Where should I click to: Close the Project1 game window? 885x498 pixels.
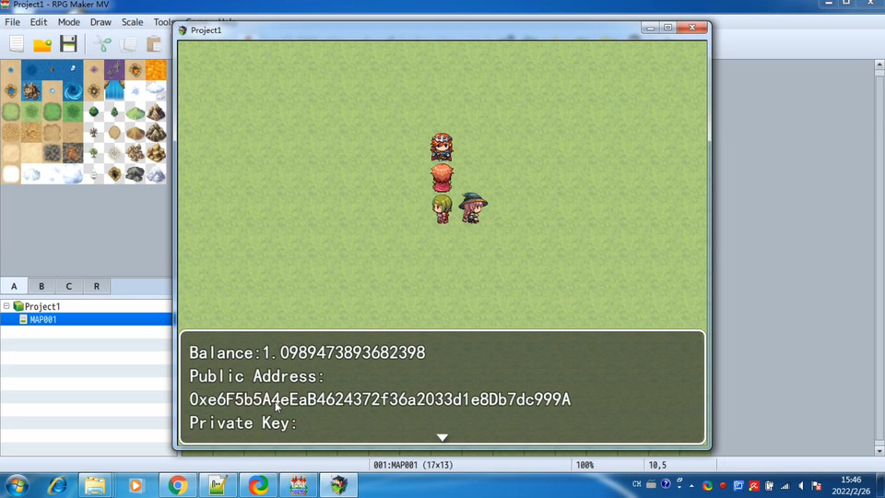pos(692,28)
